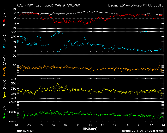This screenshot has width=167, height=133.
Task: Click the "17" hour label on the time axis
Action: (x=115, y=125)
